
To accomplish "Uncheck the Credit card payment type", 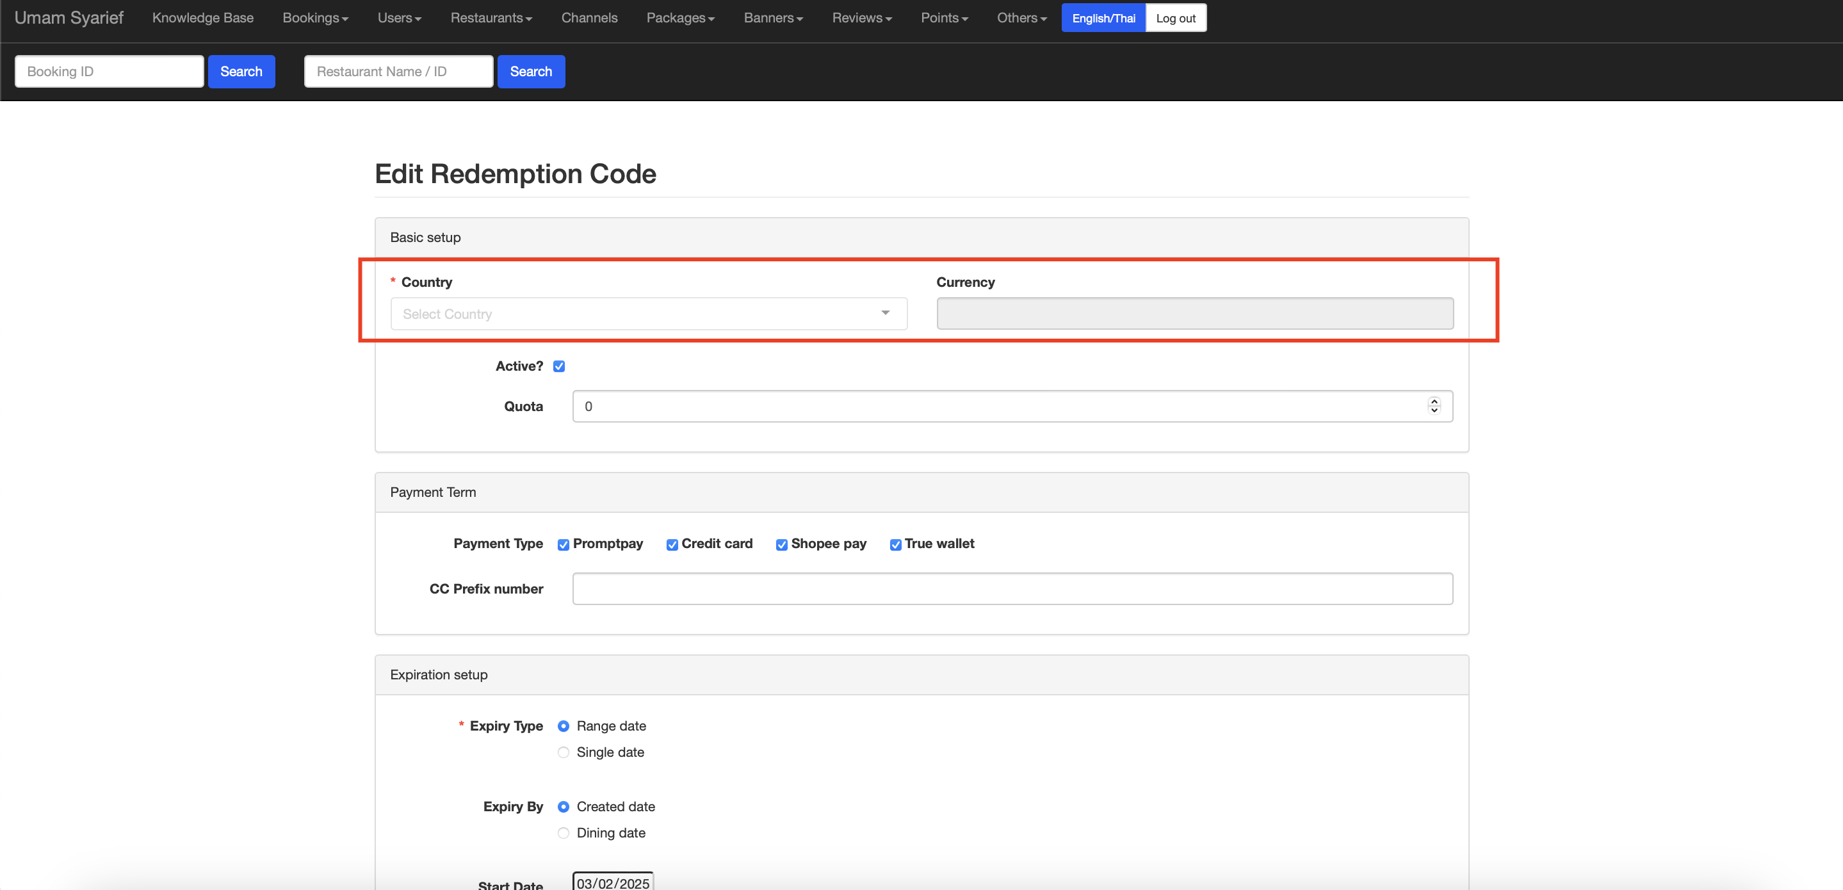I will point(672,544).
